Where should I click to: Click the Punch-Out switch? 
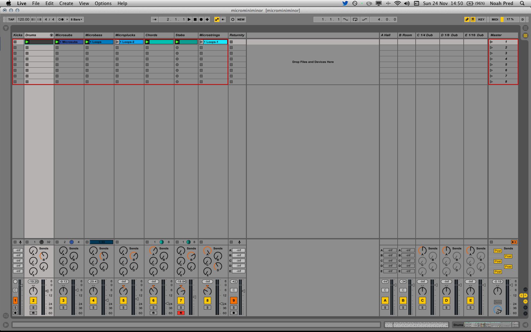pyautogui.click(x=364, y=19)
